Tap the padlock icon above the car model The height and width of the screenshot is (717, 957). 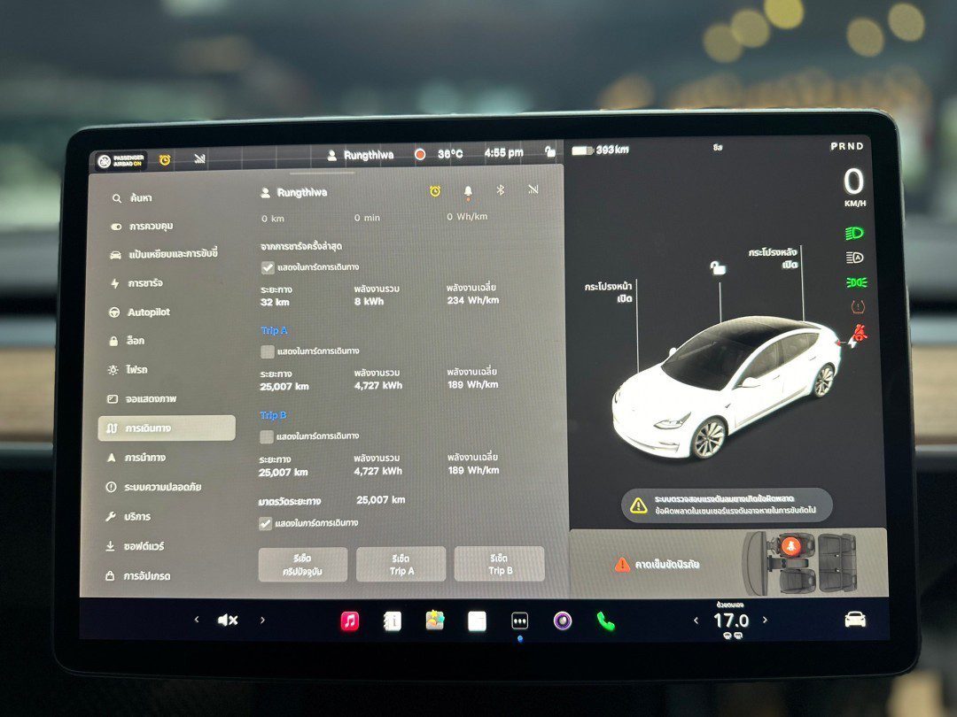click(x=718, y=267)
